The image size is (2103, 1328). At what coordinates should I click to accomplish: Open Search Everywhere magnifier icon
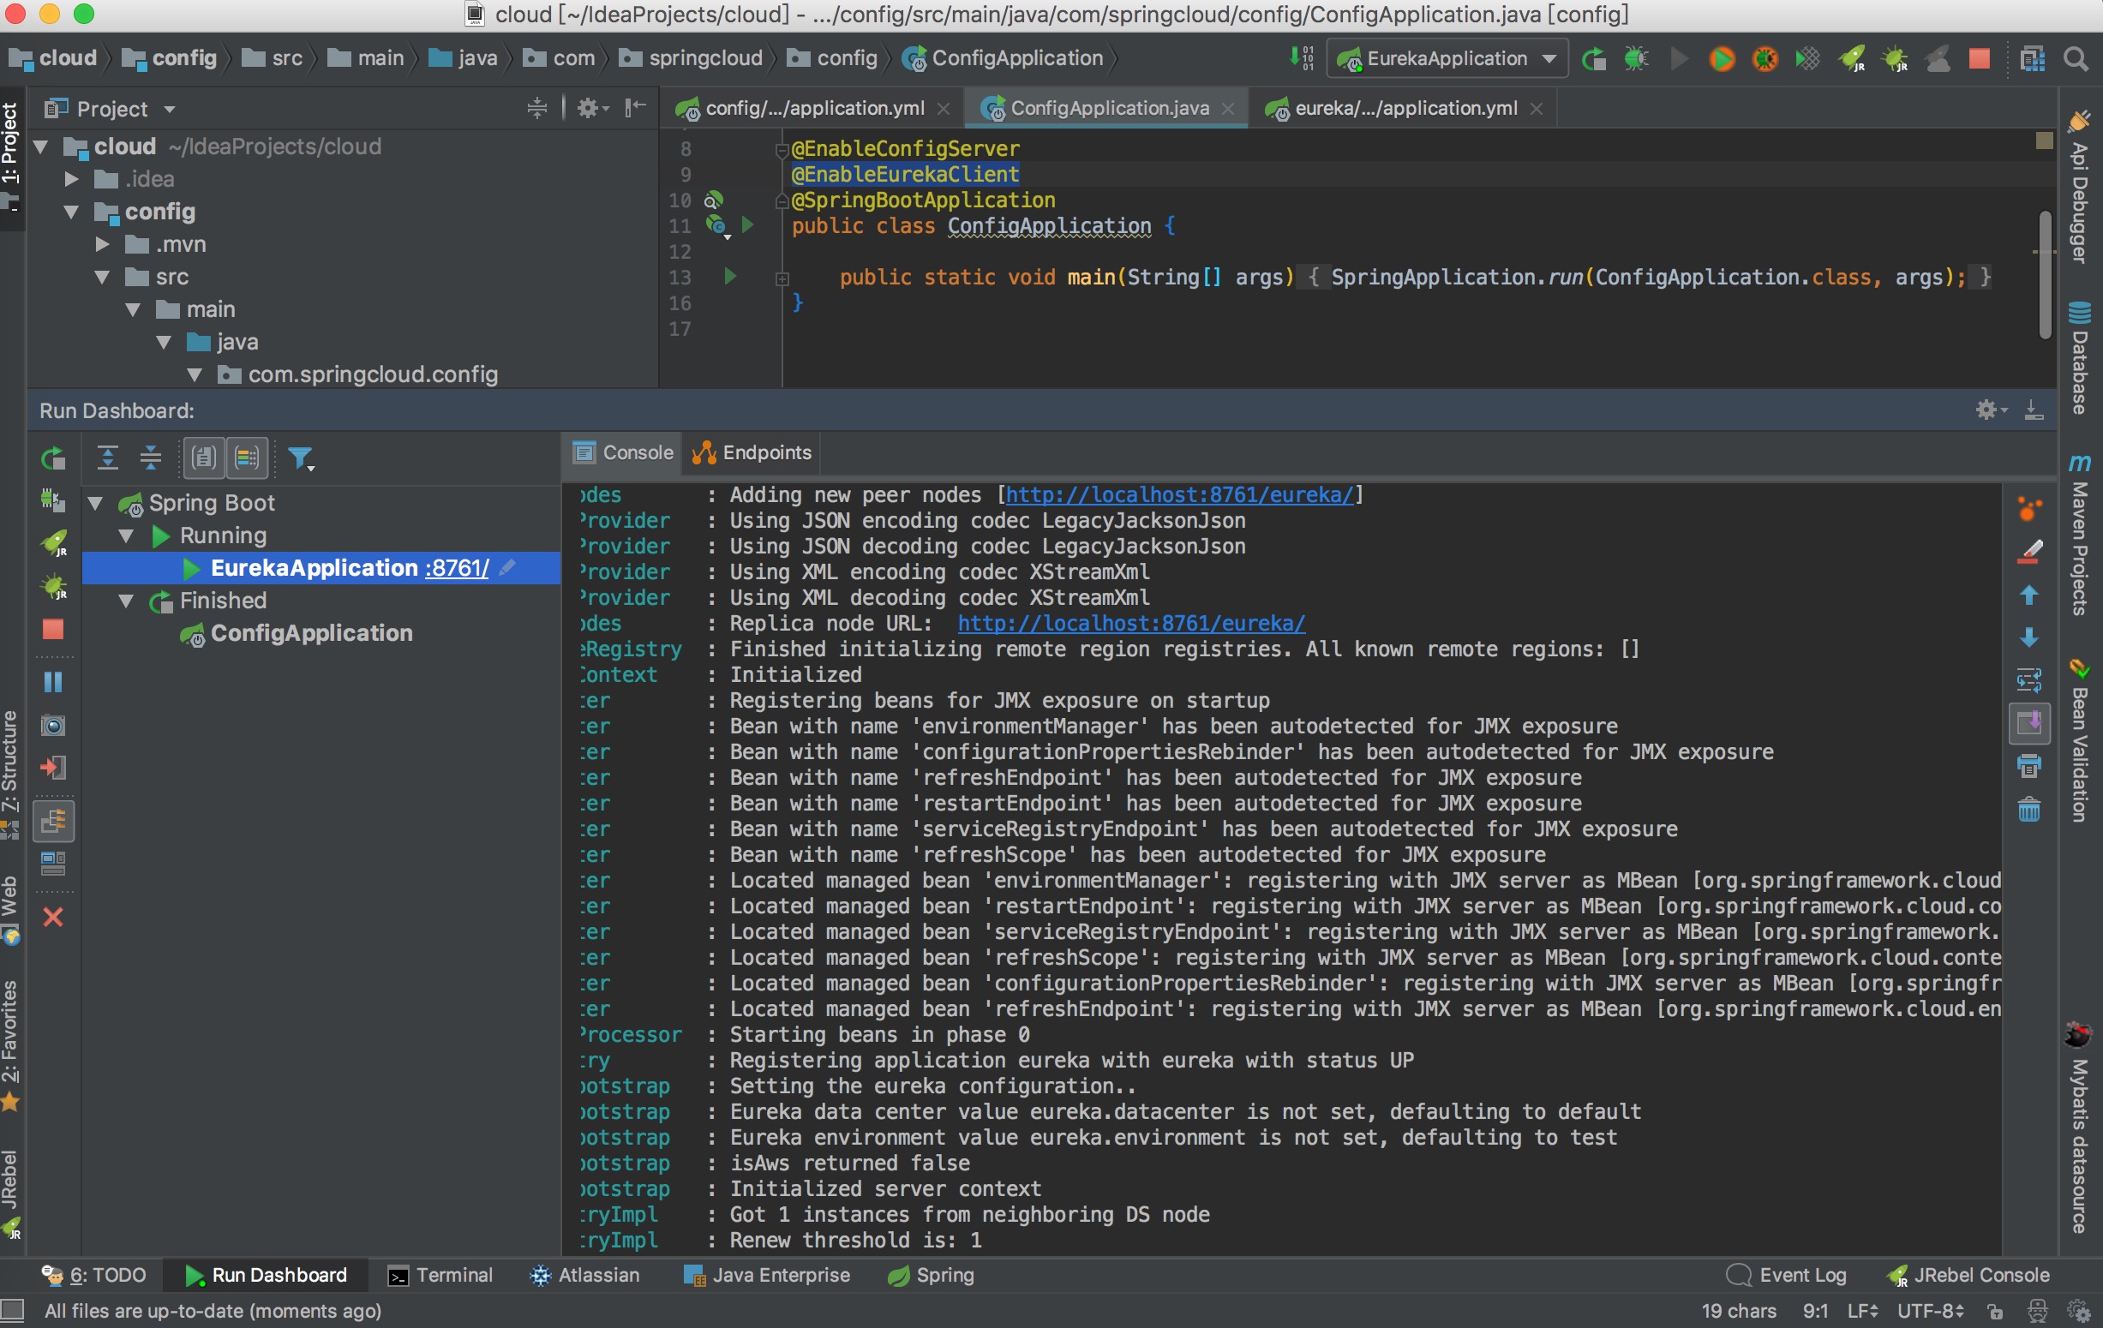(x=2076, y=58)
